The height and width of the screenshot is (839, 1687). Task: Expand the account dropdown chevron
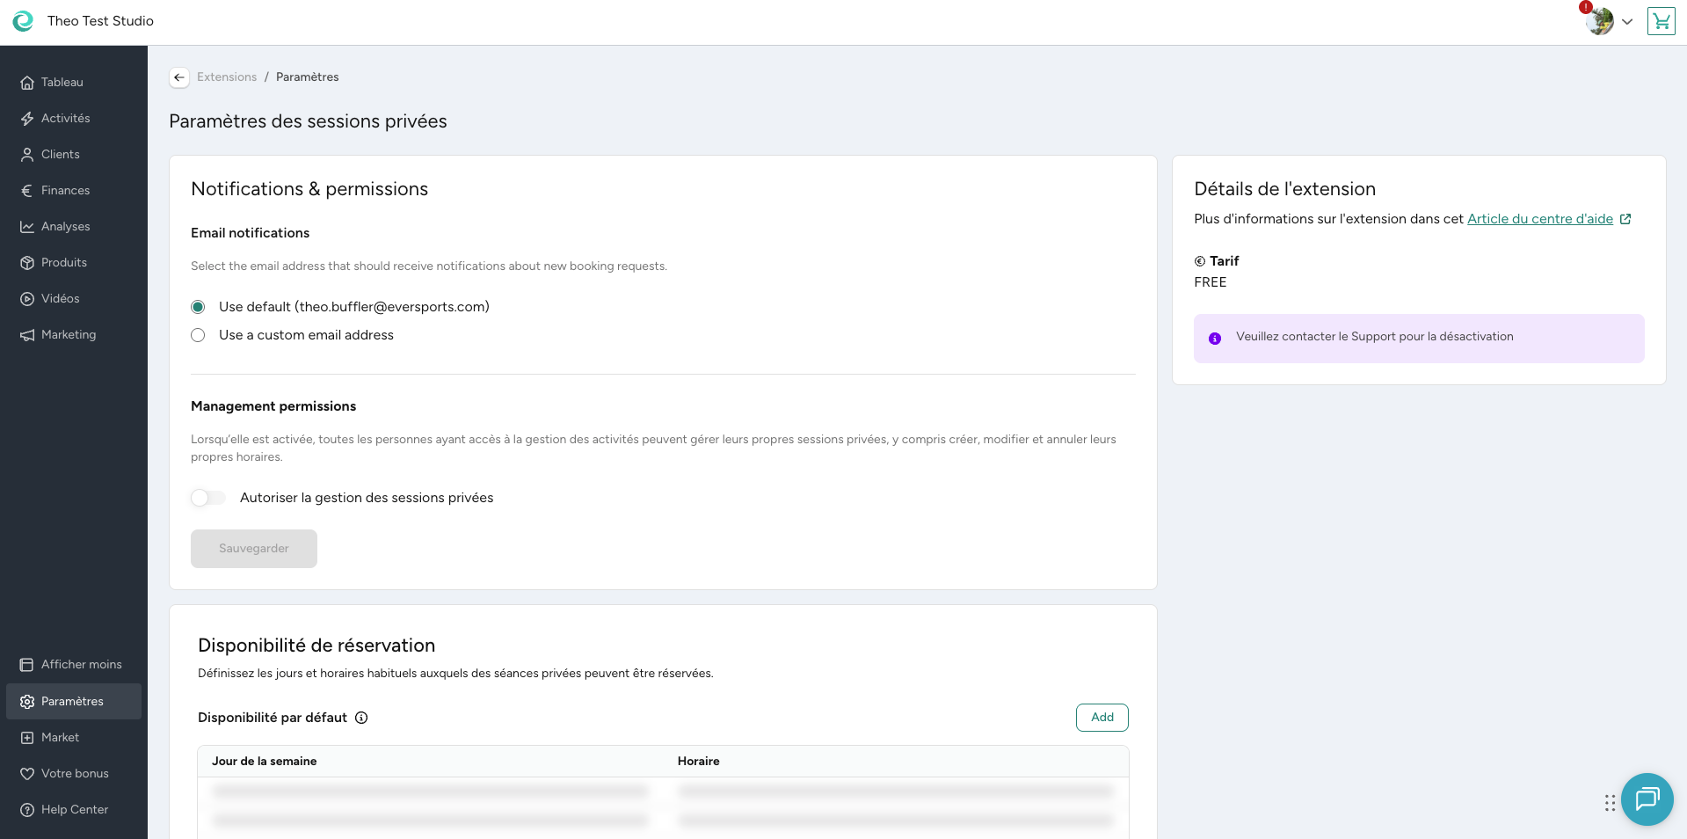(1627, 22)
